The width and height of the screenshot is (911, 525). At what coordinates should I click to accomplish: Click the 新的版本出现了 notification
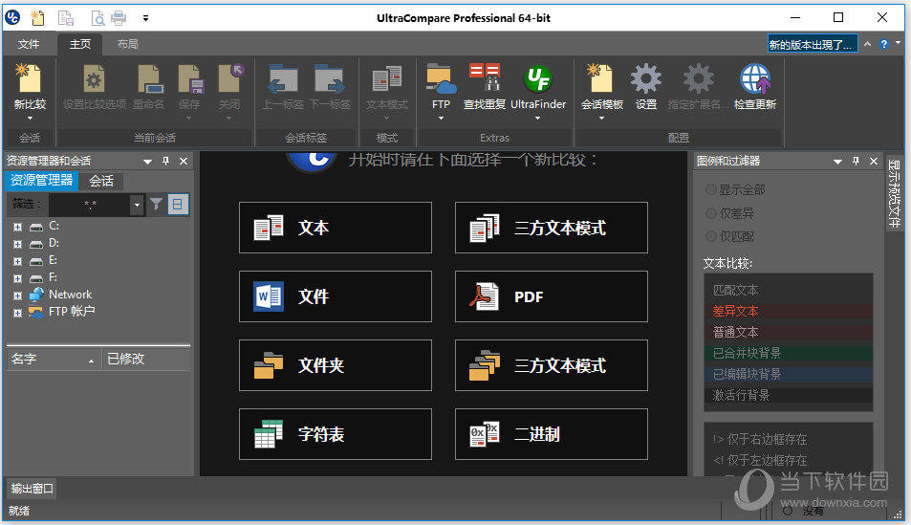point(813,44)
